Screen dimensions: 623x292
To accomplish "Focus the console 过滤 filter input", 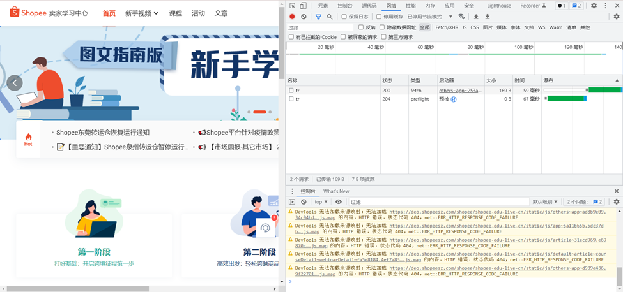I will click(439, 201).
